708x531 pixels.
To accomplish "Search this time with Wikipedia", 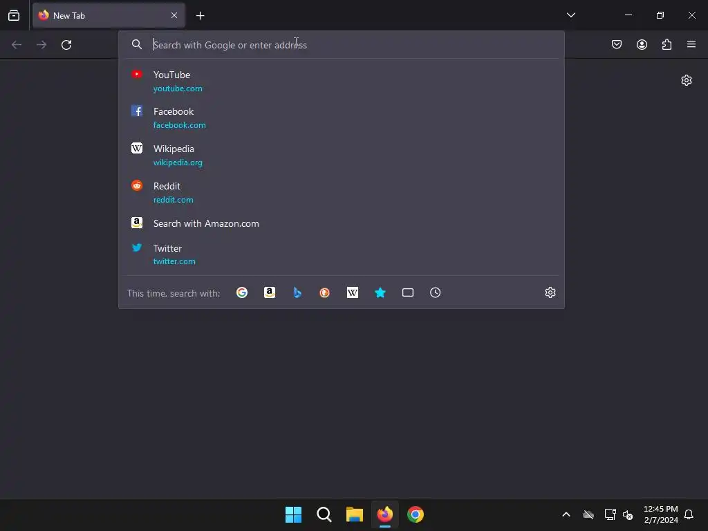I will coord(352,292).
